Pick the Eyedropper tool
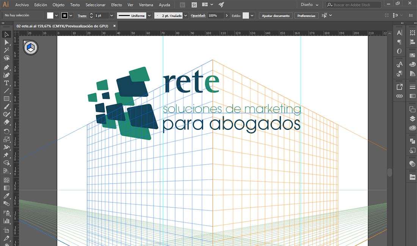The image size is (417, 246). (6, 196)
